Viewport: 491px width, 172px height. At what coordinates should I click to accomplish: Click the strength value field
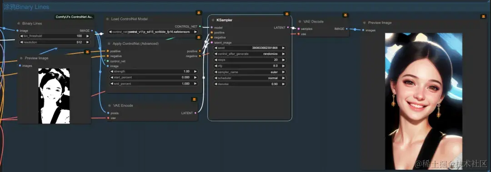[154, 72]
